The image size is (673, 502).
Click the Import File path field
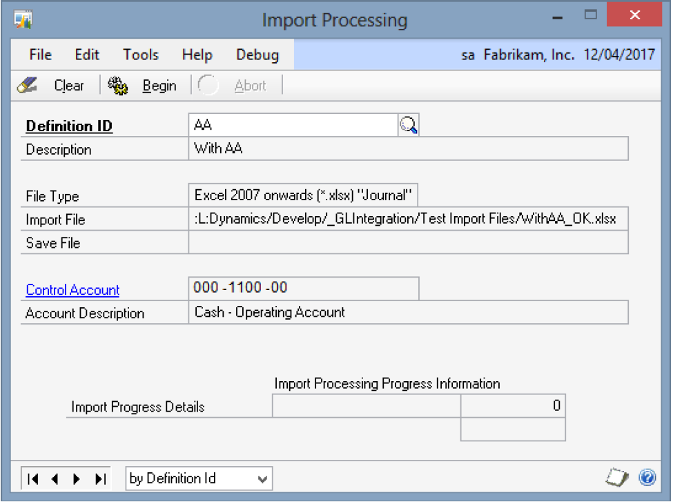pos(407,219)
